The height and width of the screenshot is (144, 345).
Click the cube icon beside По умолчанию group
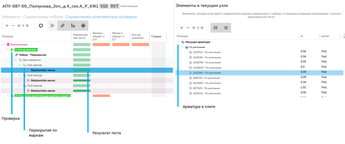click(186, 47)
